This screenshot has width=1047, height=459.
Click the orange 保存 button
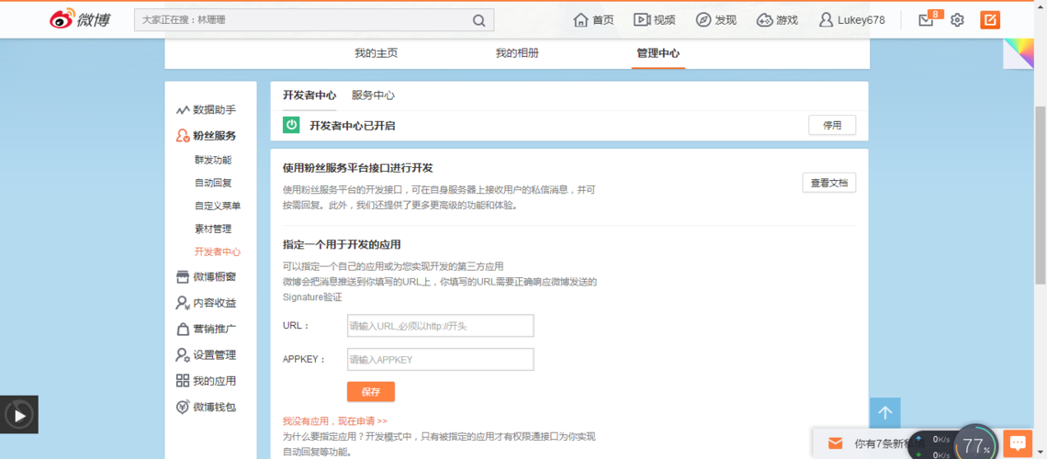click(x=371, y=392)
